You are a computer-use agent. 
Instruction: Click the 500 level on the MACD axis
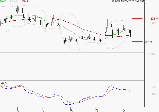click(154, 87)
